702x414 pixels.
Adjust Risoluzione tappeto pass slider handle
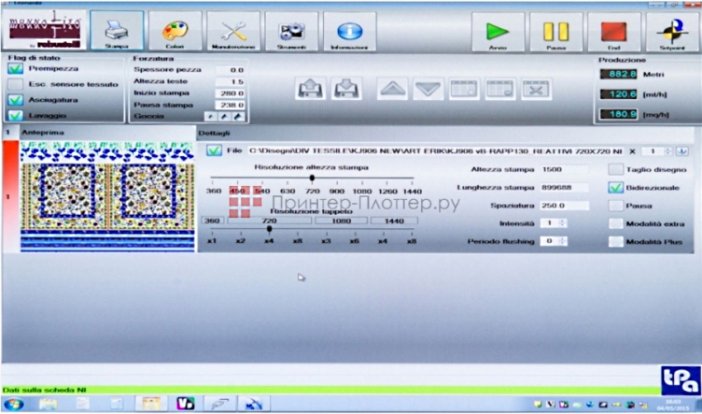tap(269, 229)
